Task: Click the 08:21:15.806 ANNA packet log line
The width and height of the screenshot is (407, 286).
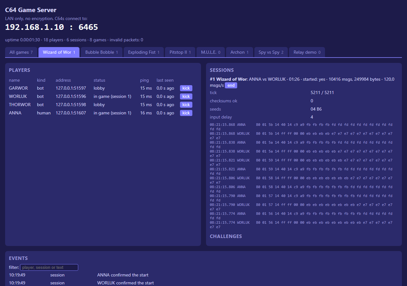Action: click(301, 189)
